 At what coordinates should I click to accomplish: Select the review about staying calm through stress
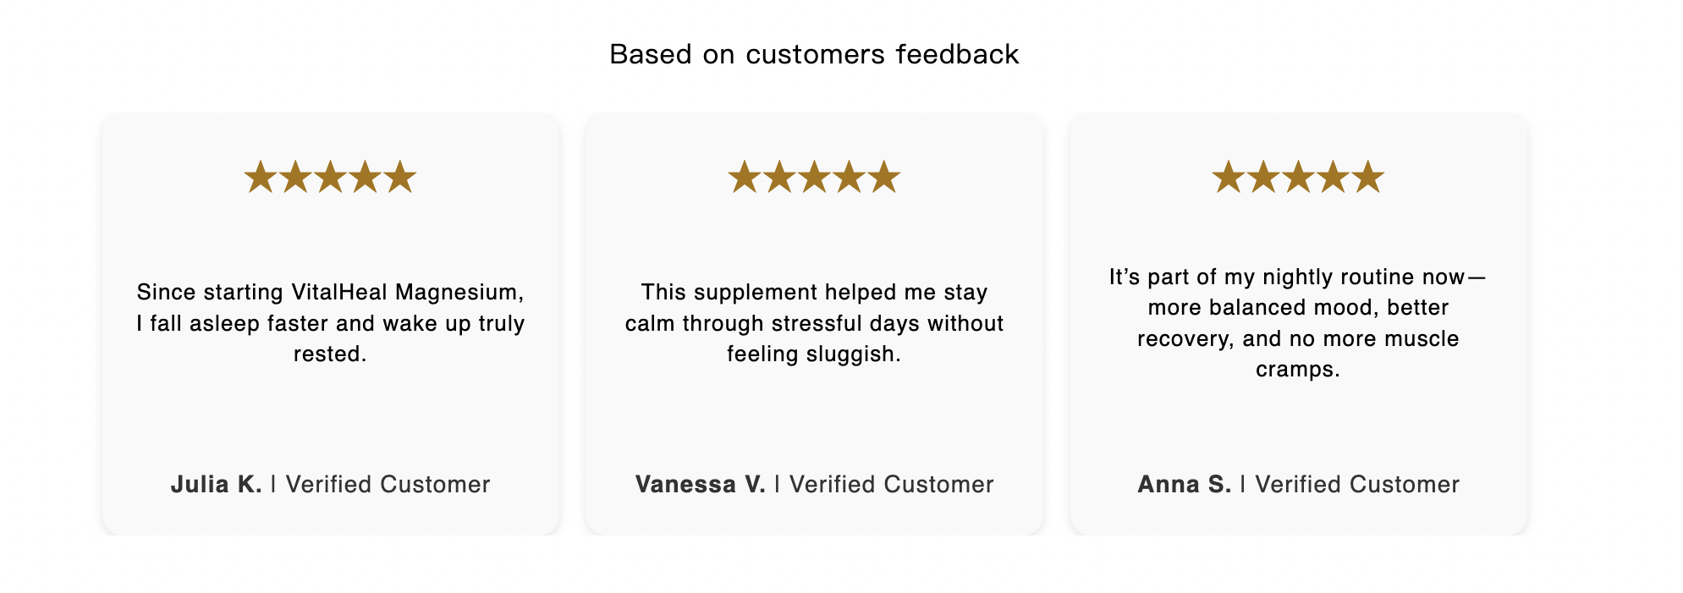coord(814,323)
